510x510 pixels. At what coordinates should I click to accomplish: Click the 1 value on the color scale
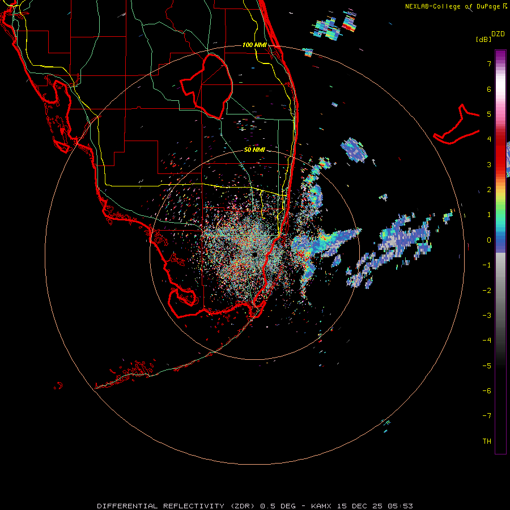click(489, 215)
